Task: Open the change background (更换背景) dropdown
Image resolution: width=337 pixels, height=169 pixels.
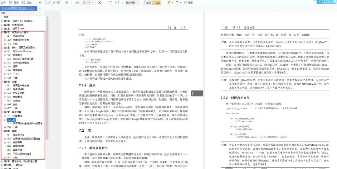Action: [x=132, y=2]
